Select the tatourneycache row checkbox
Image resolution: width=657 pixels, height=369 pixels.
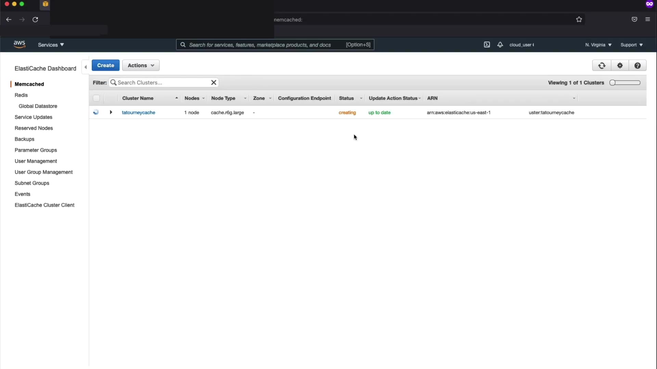pyautogui.click(x=96, y=112)
